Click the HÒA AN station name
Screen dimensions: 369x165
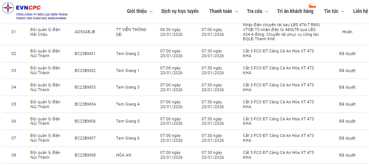tap(124, 155)
